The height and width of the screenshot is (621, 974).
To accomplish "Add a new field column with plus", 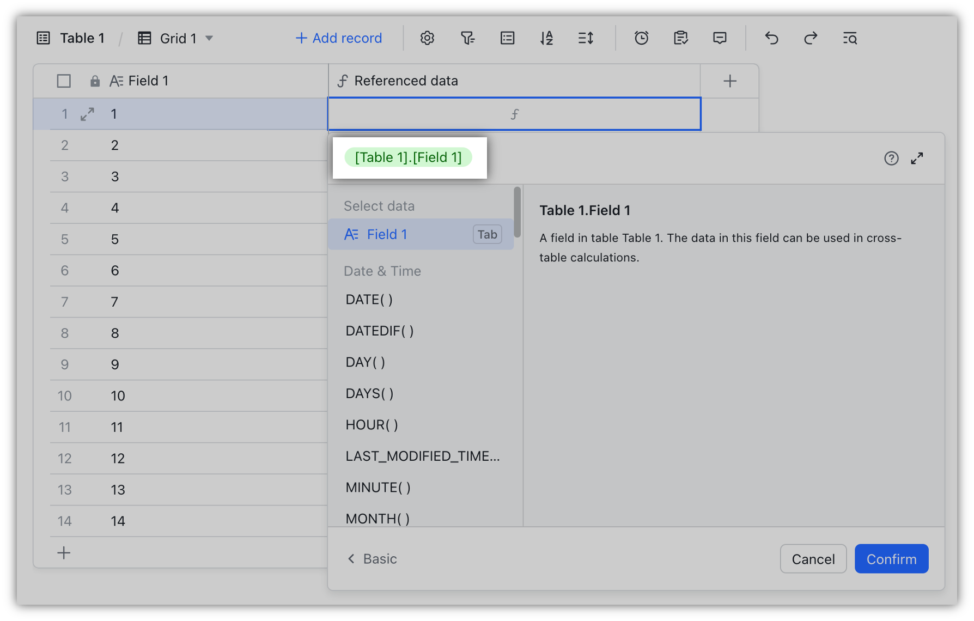I will coord(729,81).
